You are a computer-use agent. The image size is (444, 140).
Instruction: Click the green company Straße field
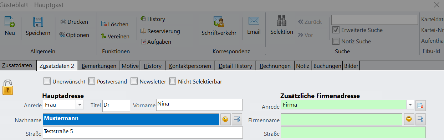[353, 133]
